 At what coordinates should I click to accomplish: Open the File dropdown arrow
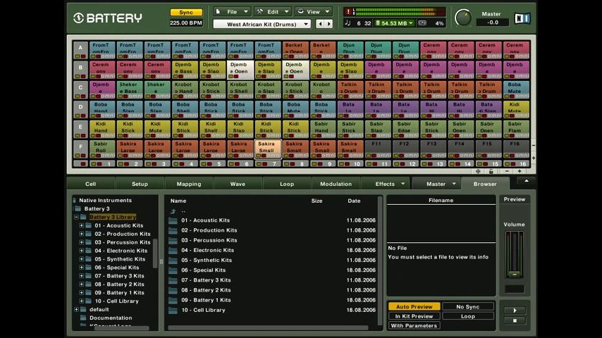(x=246, y=12)
